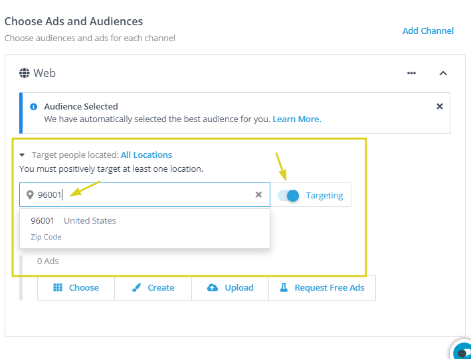Image resolution: width=471 pixels, height=359 pixels.
Task: Open the All Locations selector
Action: click(146, 155)
